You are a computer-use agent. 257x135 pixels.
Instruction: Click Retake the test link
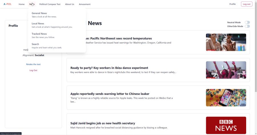click(x=33, y=64)
